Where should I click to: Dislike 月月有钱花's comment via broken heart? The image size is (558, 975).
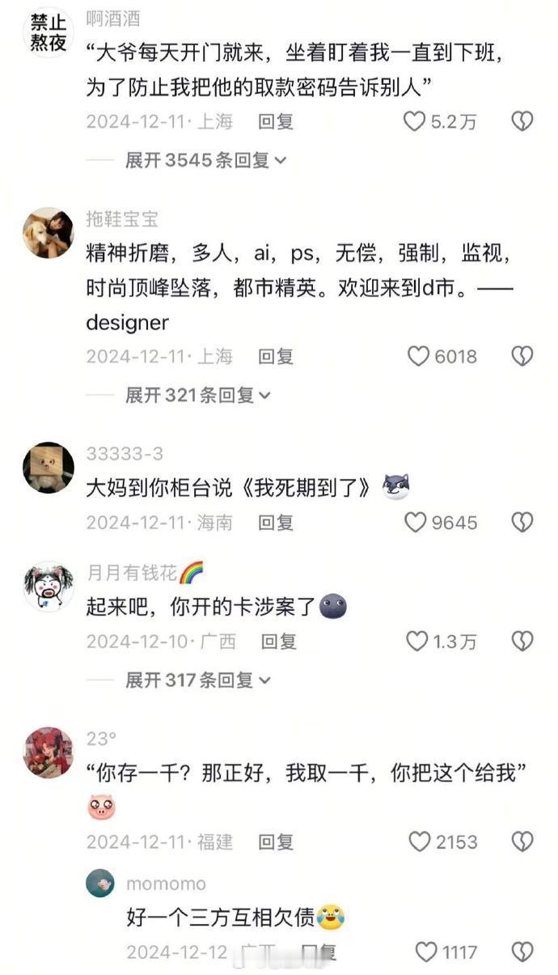click(522, 642)
